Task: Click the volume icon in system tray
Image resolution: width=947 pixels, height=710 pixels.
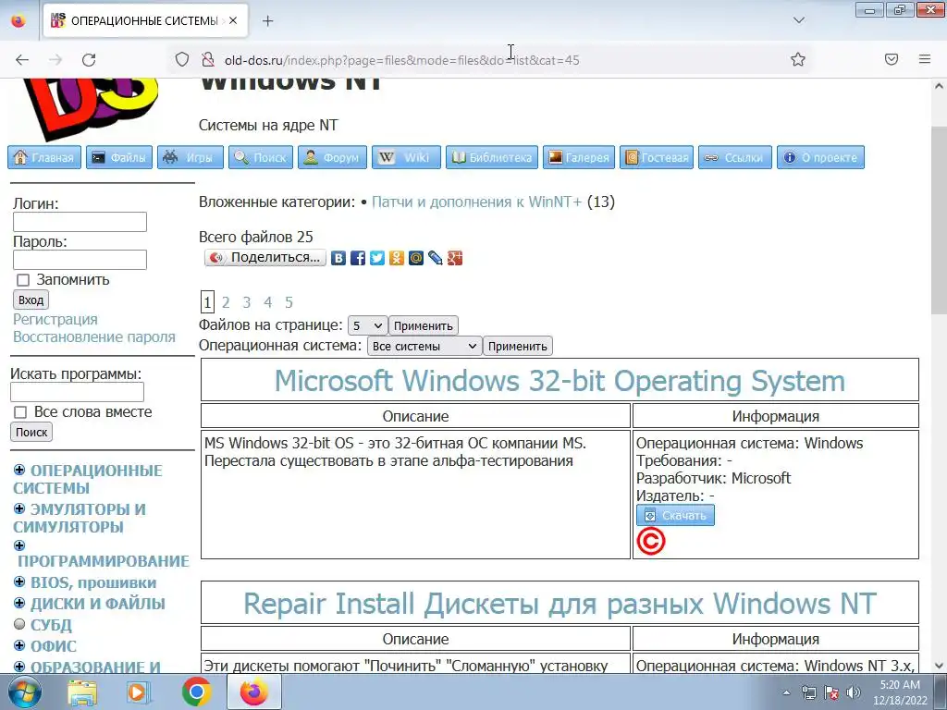Action: [854, 692]
